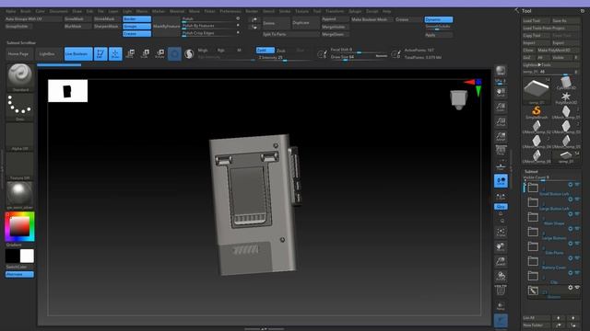Click the Actual size icon
Screen dimensions: 590x331
pyautogui.click(x=501, y=122)
